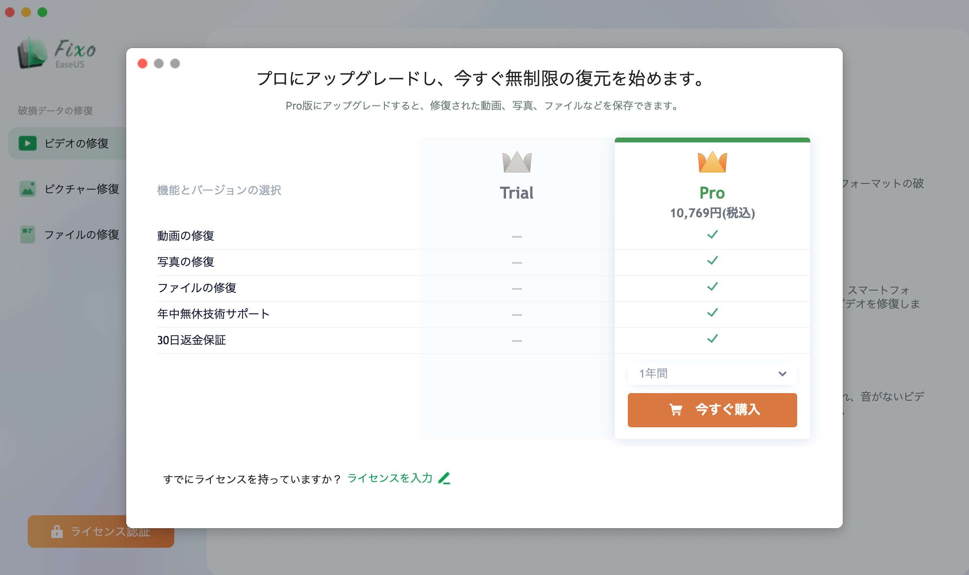Select ファイルの修復 sidebar item
Image resolution: width=969 pixels, height=575 pixels.
click(x=81, y=234)
